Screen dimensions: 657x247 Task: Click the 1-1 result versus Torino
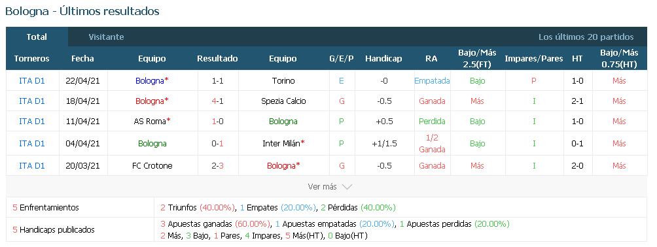coord(217,81)
